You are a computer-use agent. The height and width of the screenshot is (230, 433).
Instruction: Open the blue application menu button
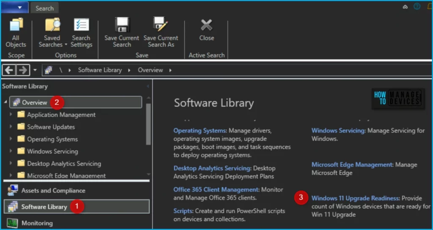click(x=15, y=8)
